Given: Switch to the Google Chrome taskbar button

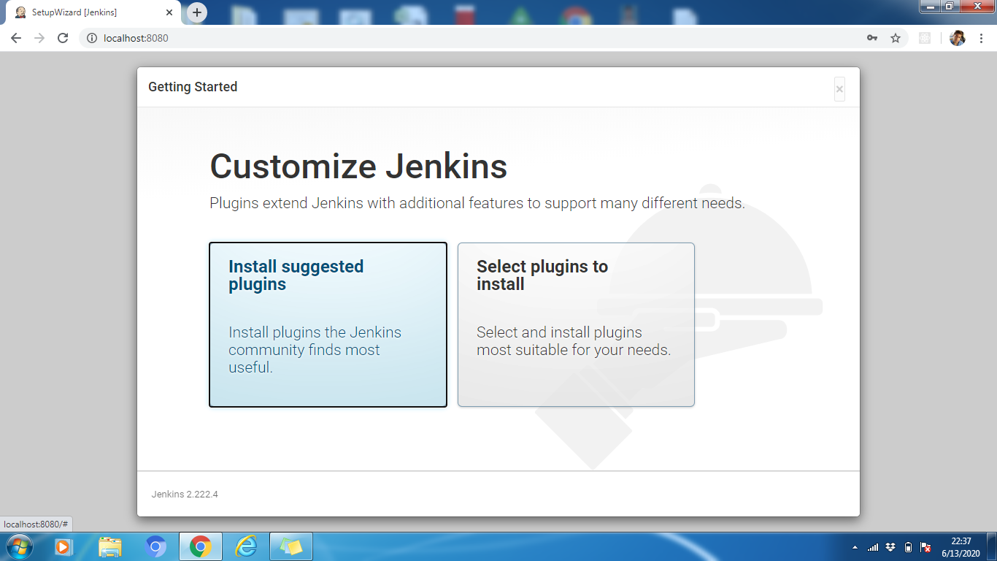Looking at the screenshot, I should pyautogui.click(x=201, y=546).
